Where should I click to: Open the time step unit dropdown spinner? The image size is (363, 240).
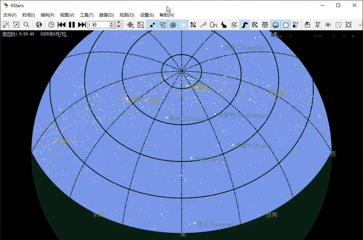click(x=112, y=25)
